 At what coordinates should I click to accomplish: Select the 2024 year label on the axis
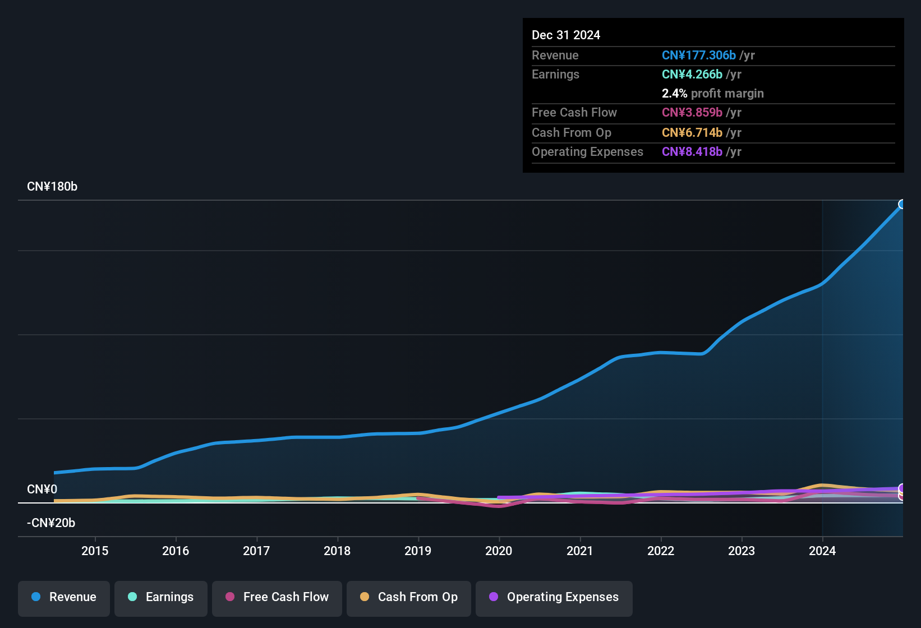tap(822, 551)
